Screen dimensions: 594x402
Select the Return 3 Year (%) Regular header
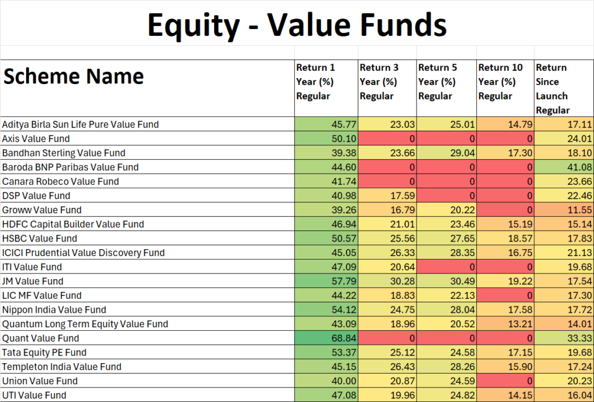click(387, 88)
